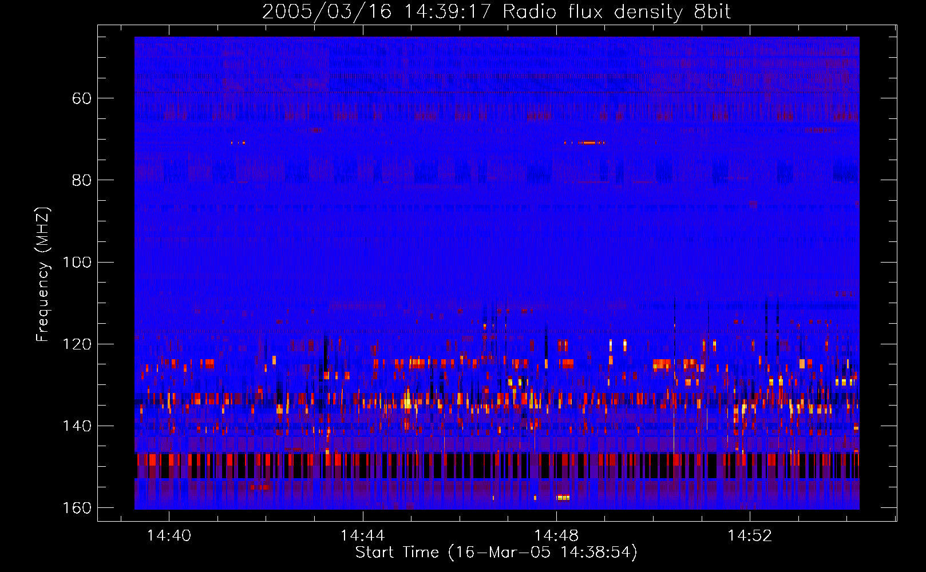Click the 140 frequency tick label
Image resolution: width=926 pixels, height=572 pixels.
click(77, 426)
